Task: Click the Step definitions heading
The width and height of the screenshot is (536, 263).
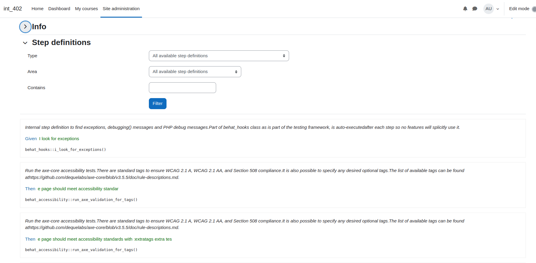Action: 61,42
